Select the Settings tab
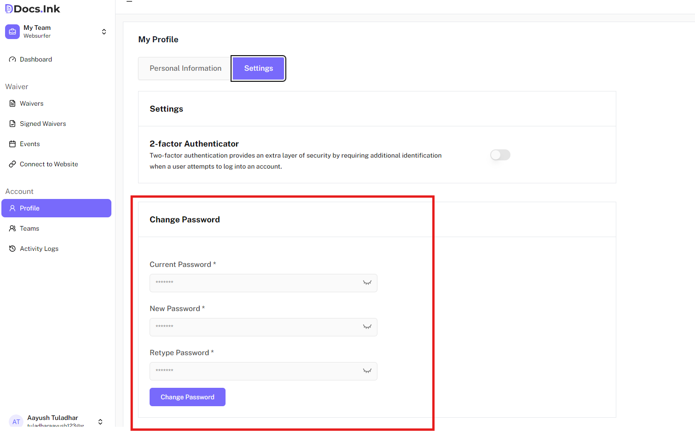The height and width of the screenshot is (431, 695). pyautogui.click(x=258, y=68)
